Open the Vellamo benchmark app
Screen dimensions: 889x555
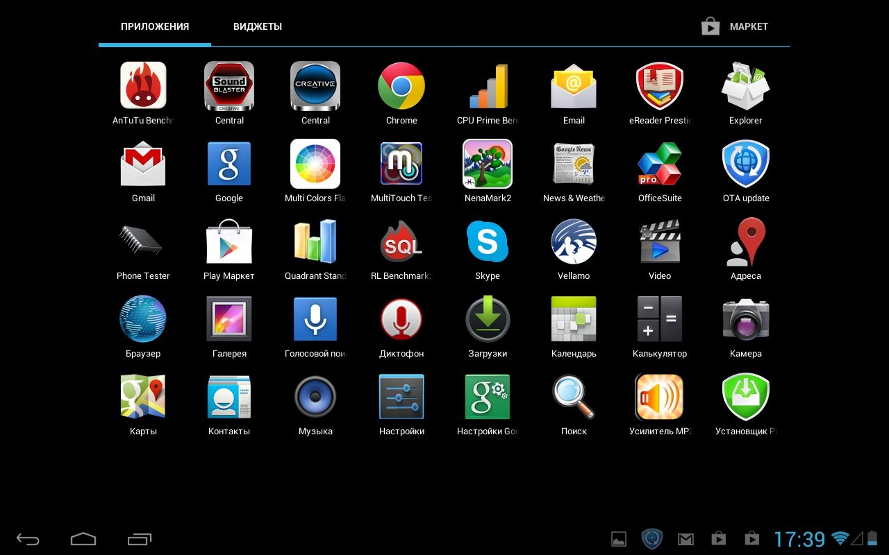[574, 241]
